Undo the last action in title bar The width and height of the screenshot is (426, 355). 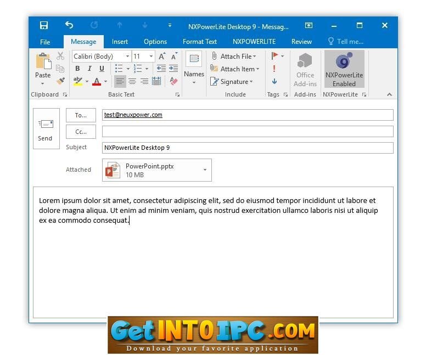[x=69, y=25]
